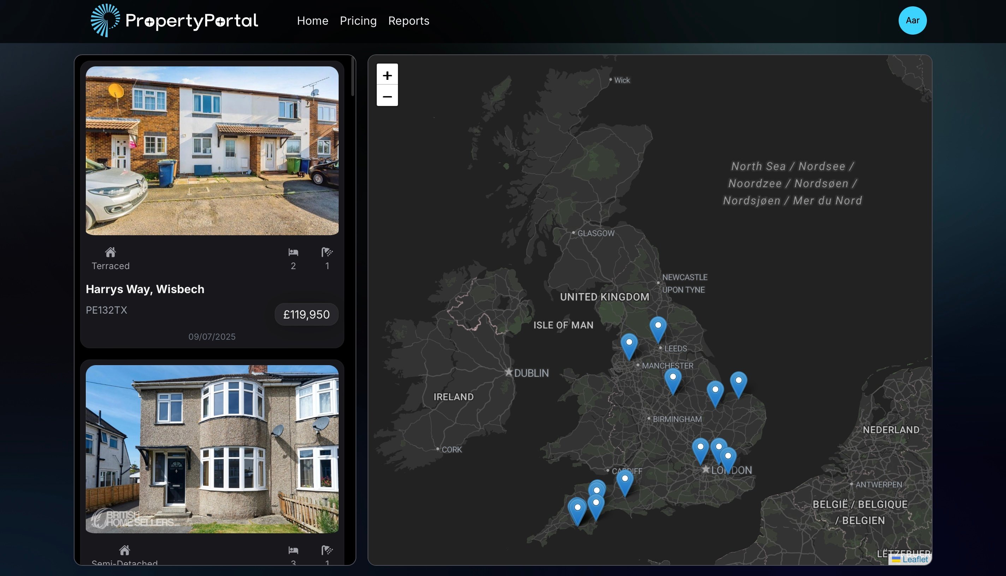Click the Terraced property type label
Screen dimensions: 1006x576
point(111,266)
